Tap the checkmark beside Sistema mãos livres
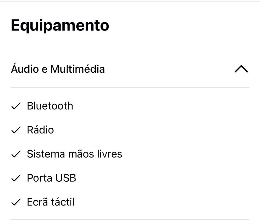Screen dimensions: 260x222 16,154
